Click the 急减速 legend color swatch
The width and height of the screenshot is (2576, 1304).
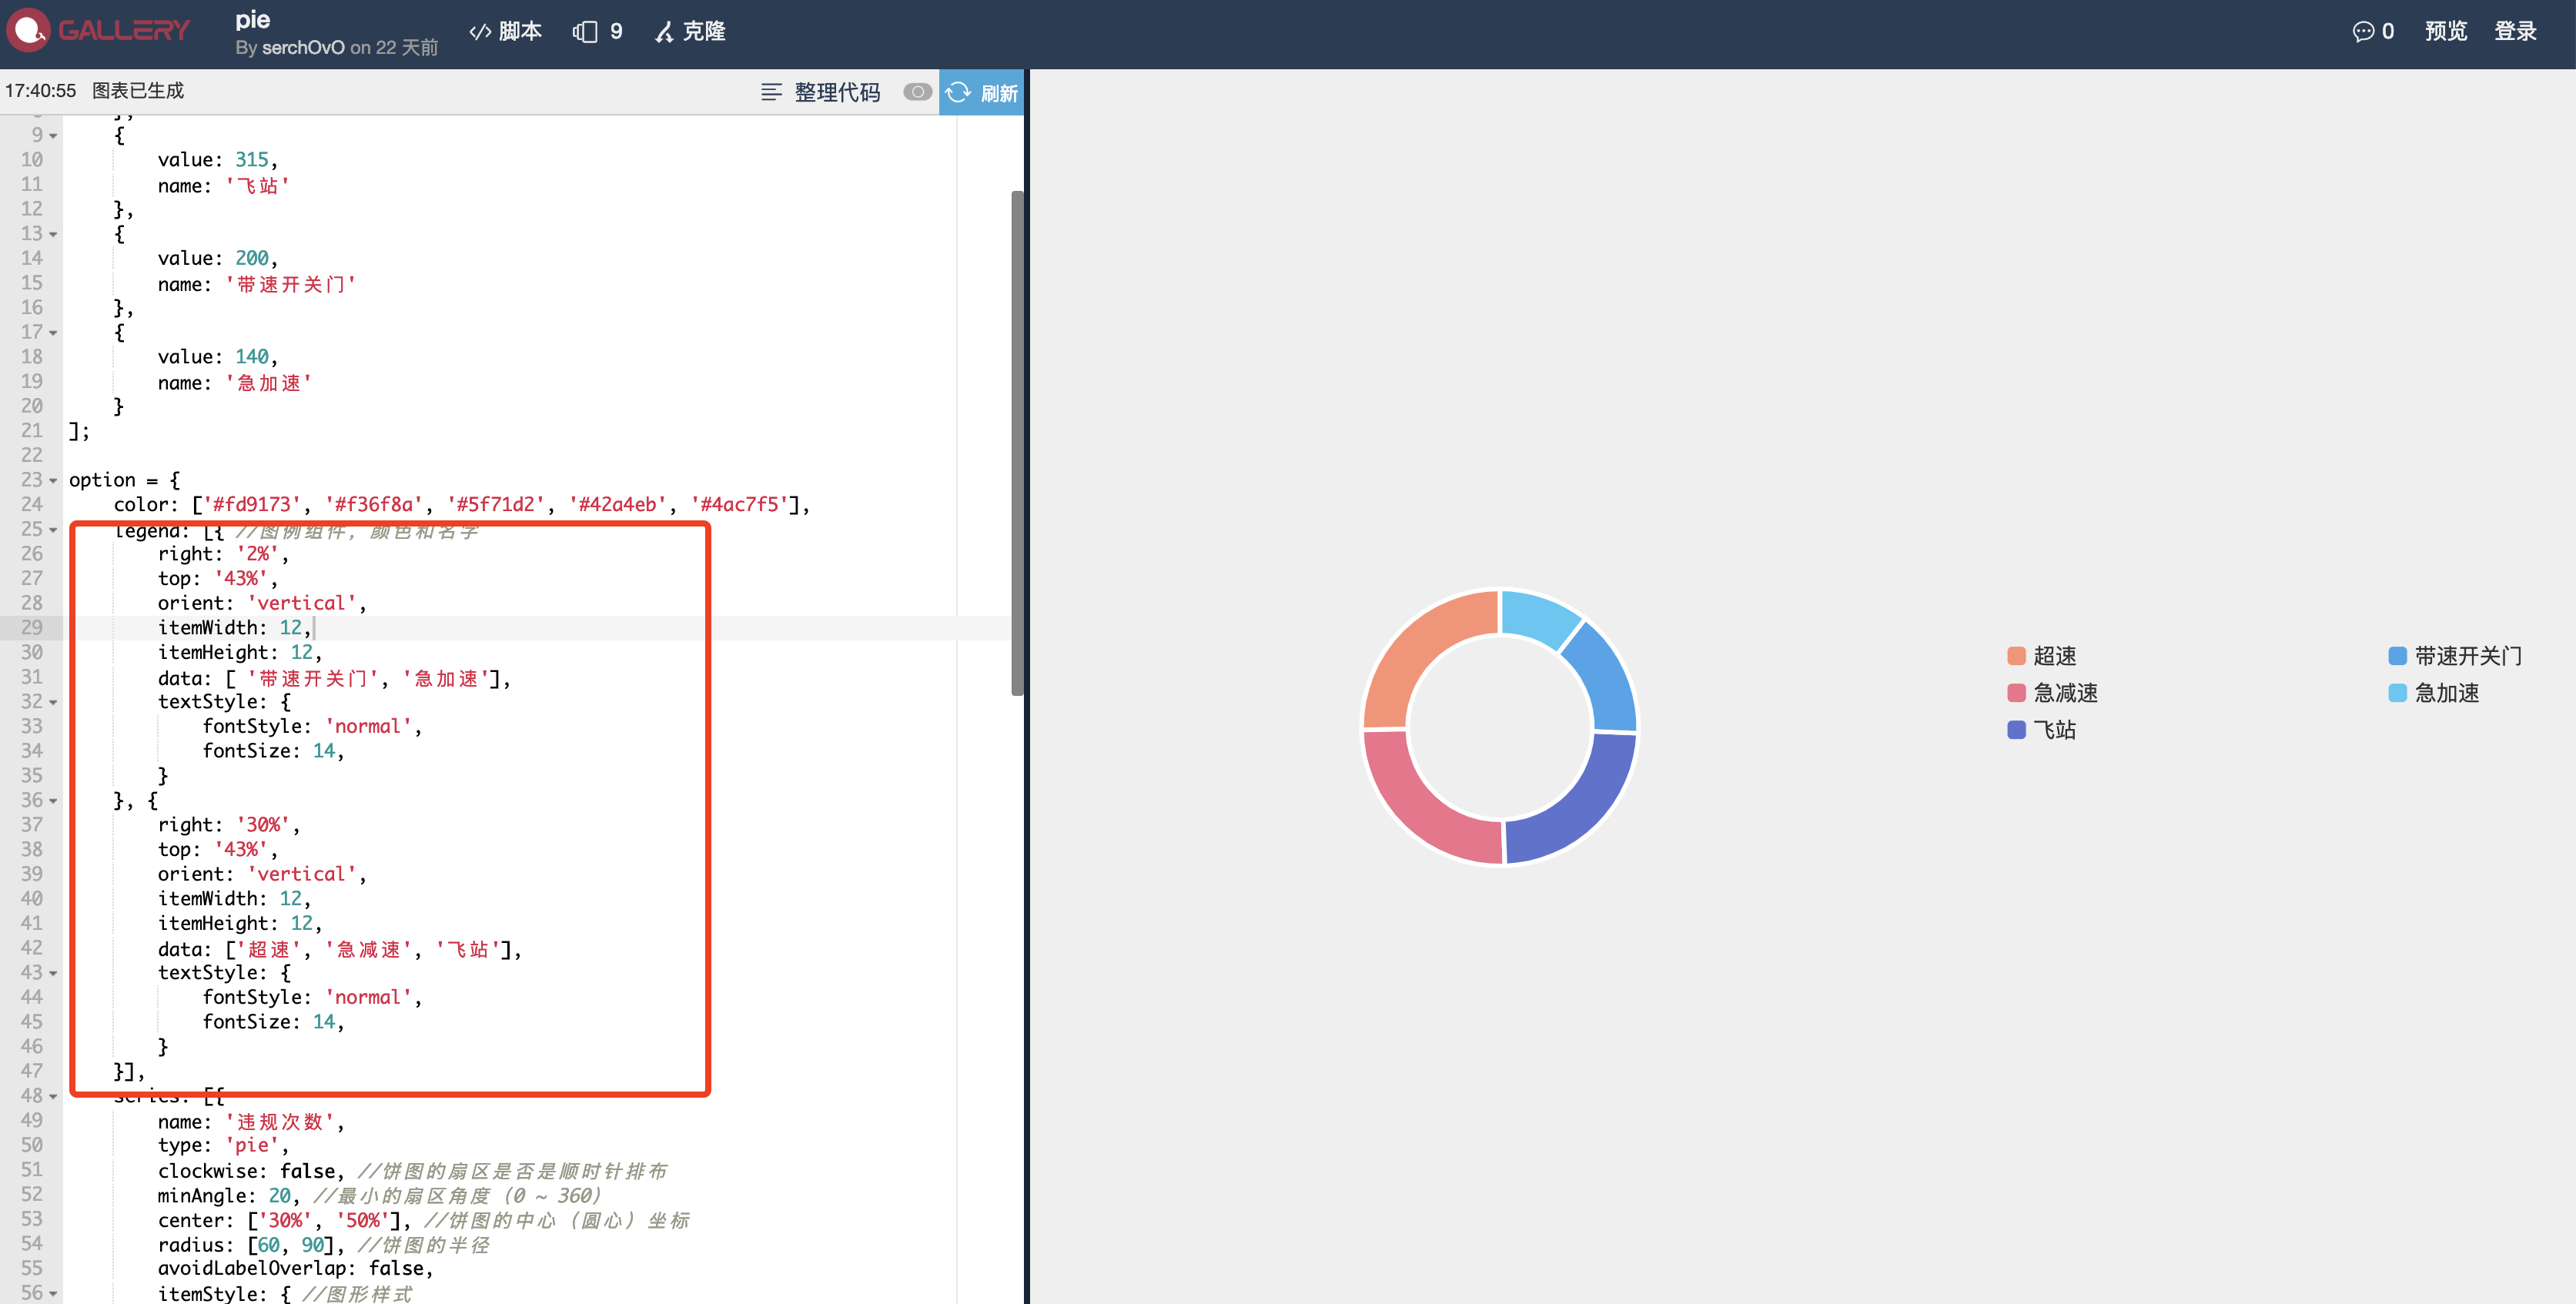pyautogui.click(x=2017, y=693)
